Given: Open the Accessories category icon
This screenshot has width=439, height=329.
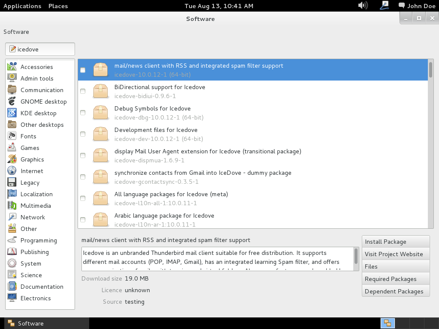Looking at the screenshot, I should (12, 66).
